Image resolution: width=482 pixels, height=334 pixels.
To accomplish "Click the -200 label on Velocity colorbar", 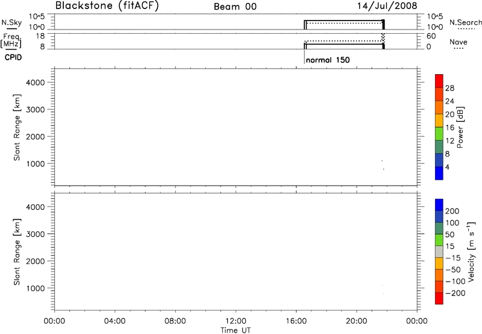I will click(x=455, y=293).
